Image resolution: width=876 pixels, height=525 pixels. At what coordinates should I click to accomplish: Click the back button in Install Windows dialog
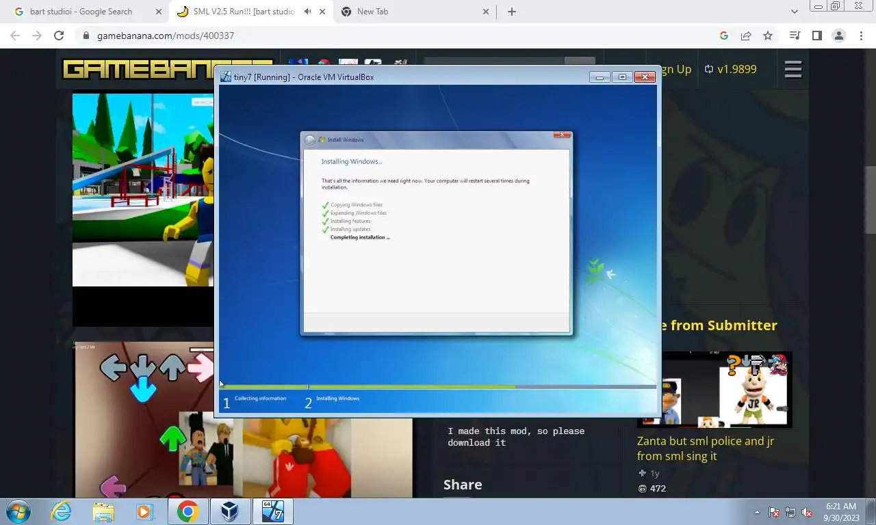310,140
